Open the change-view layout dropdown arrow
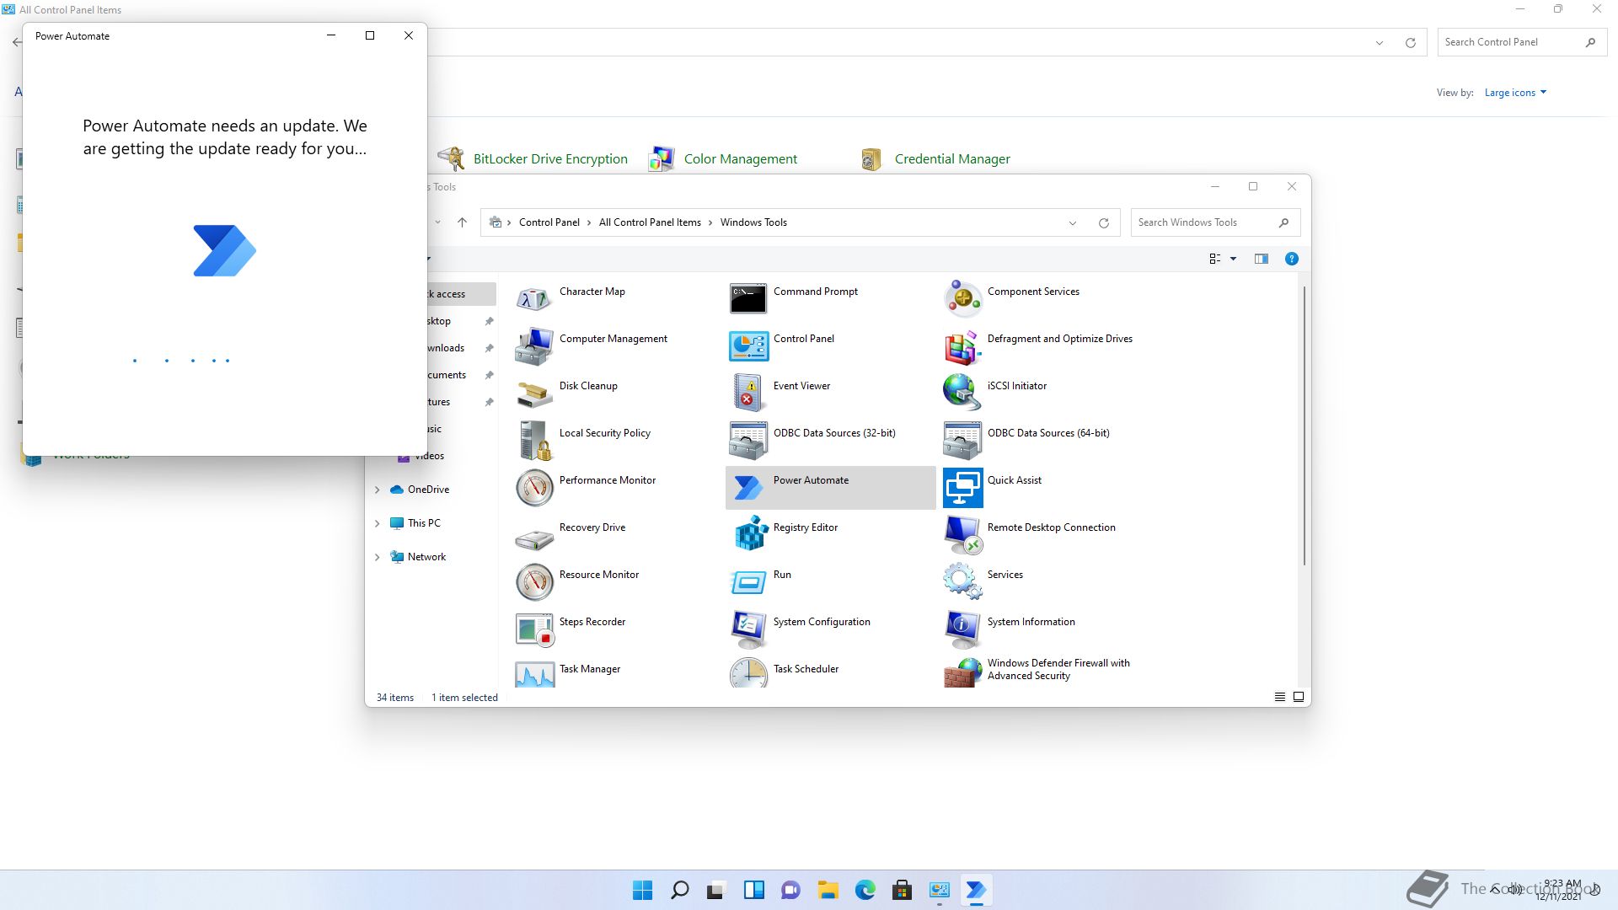The image size is (1618, 910). pos(1233,259)
